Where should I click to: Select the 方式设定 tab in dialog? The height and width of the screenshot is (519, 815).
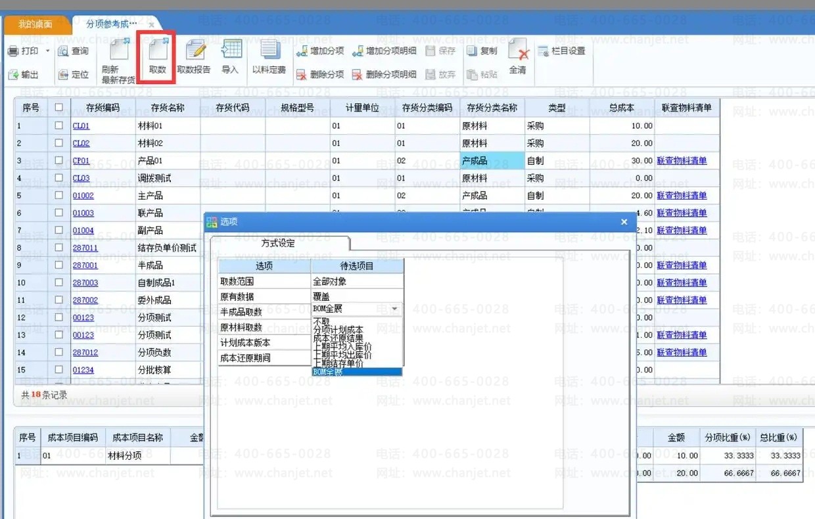tap(278, 243)
